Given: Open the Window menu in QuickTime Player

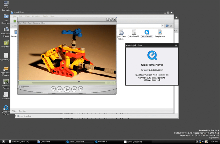Looking at the screenshot, I should click(x=36, y=23).
